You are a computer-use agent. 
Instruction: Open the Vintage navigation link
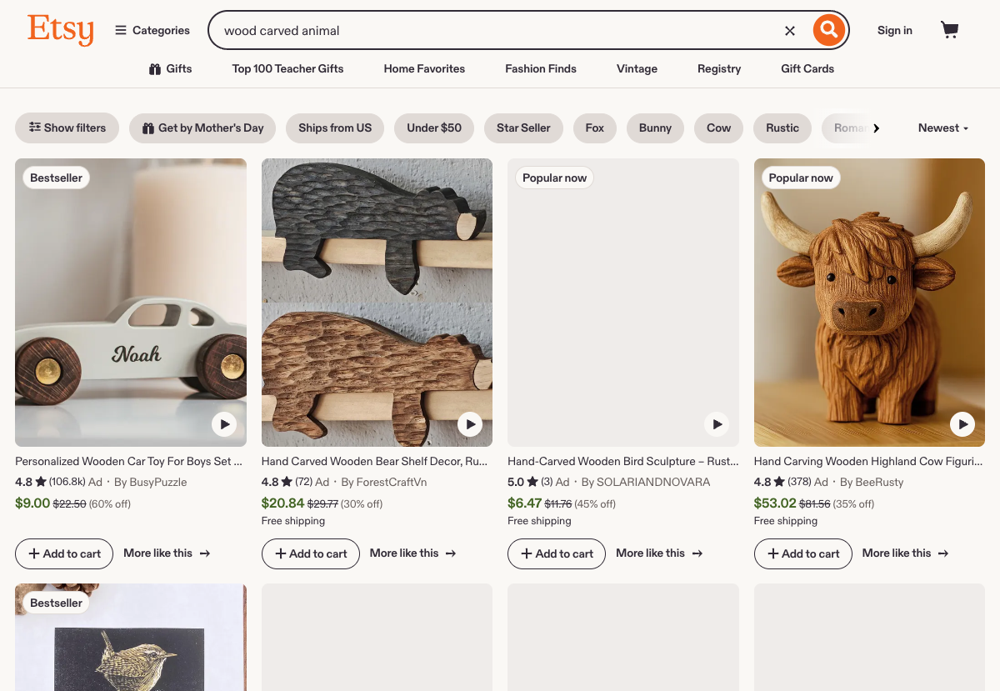(x=637, y=69)
